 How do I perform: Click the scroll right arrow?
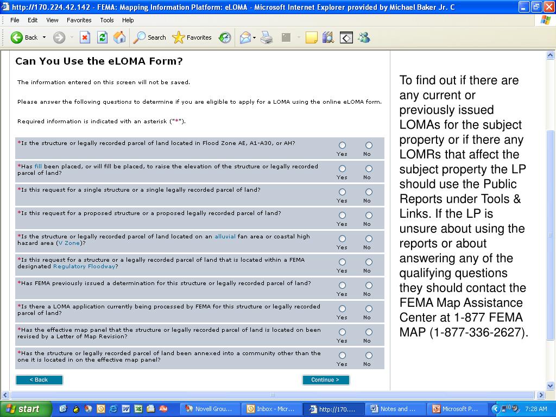pos(541,395)
